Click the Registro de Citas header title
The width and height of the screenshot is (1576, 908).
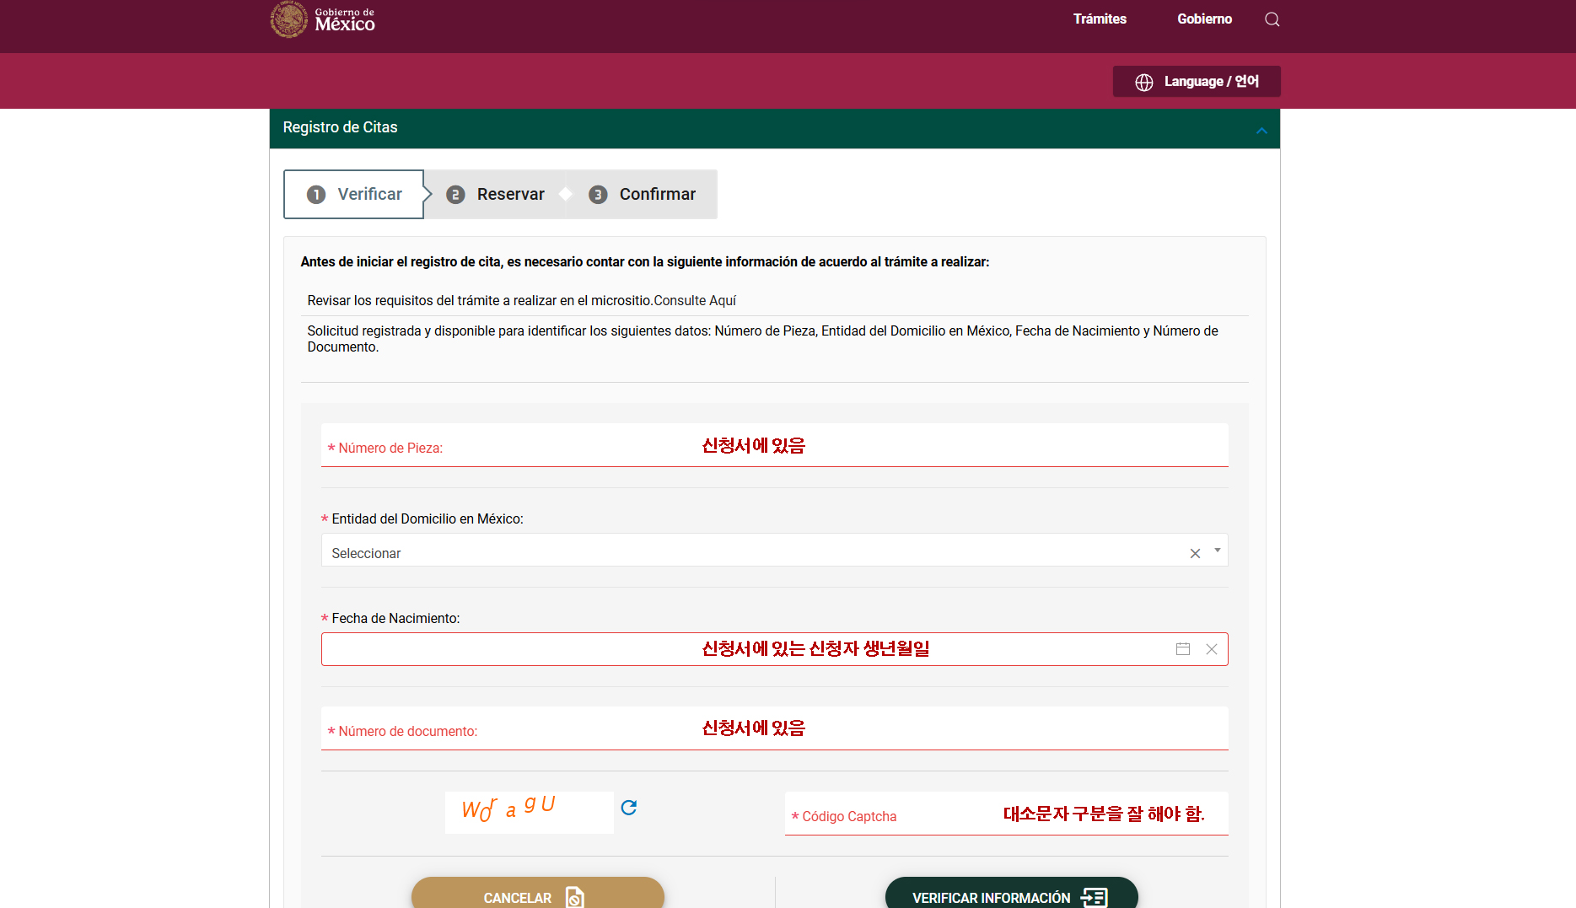(340, 127)
